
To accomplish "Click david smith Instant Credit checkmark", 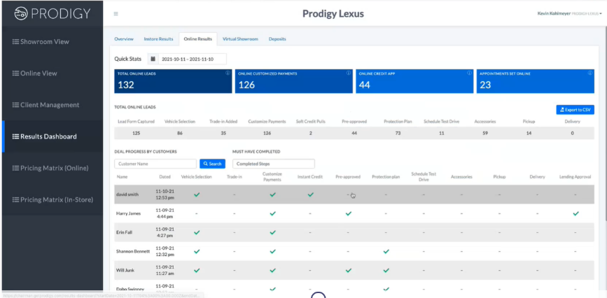I will tap(310, 194).
